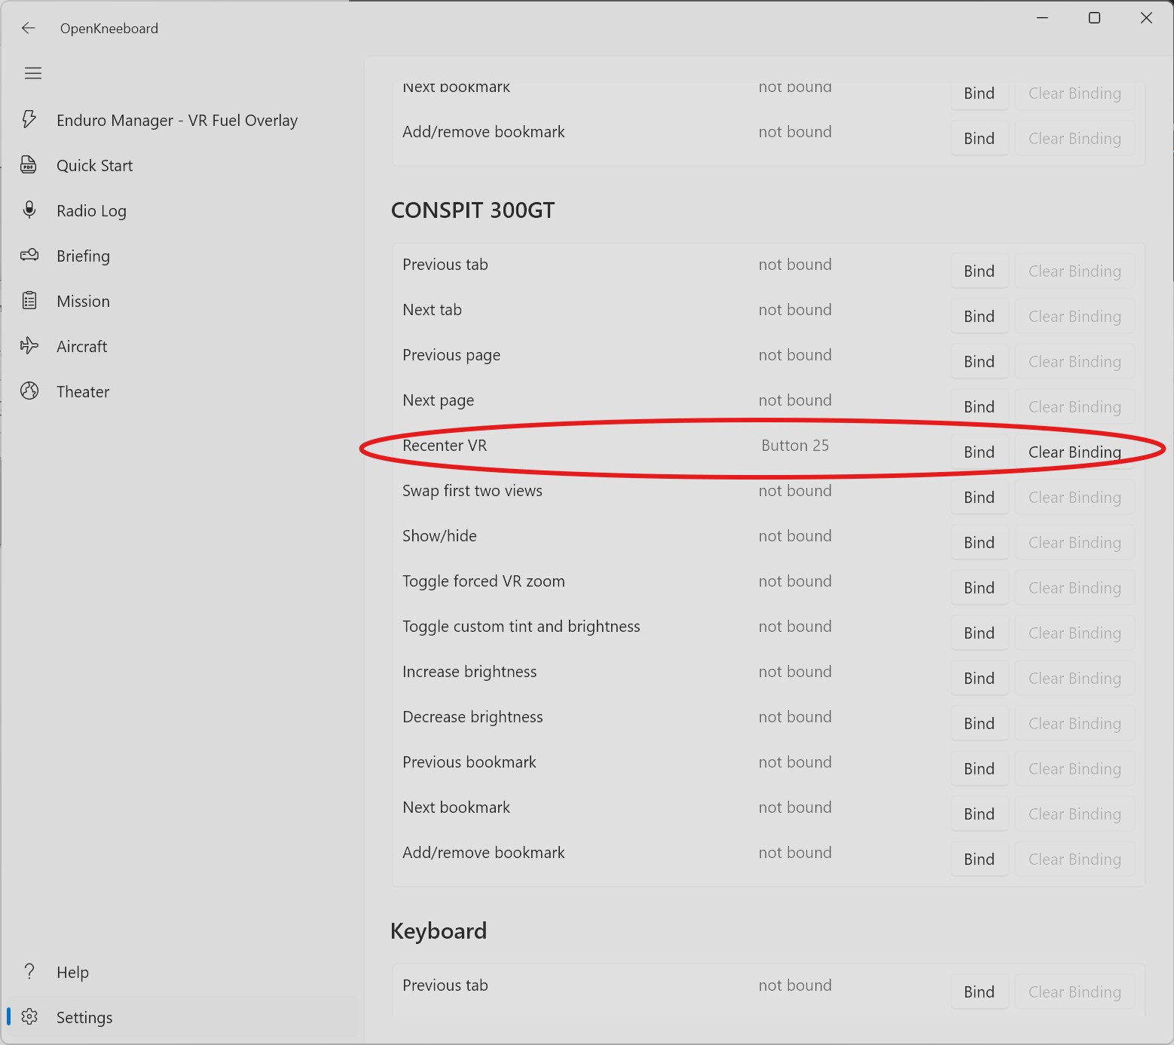Click the Help question mark icon
1174x1045 pixels.
[x=29, y=972]
